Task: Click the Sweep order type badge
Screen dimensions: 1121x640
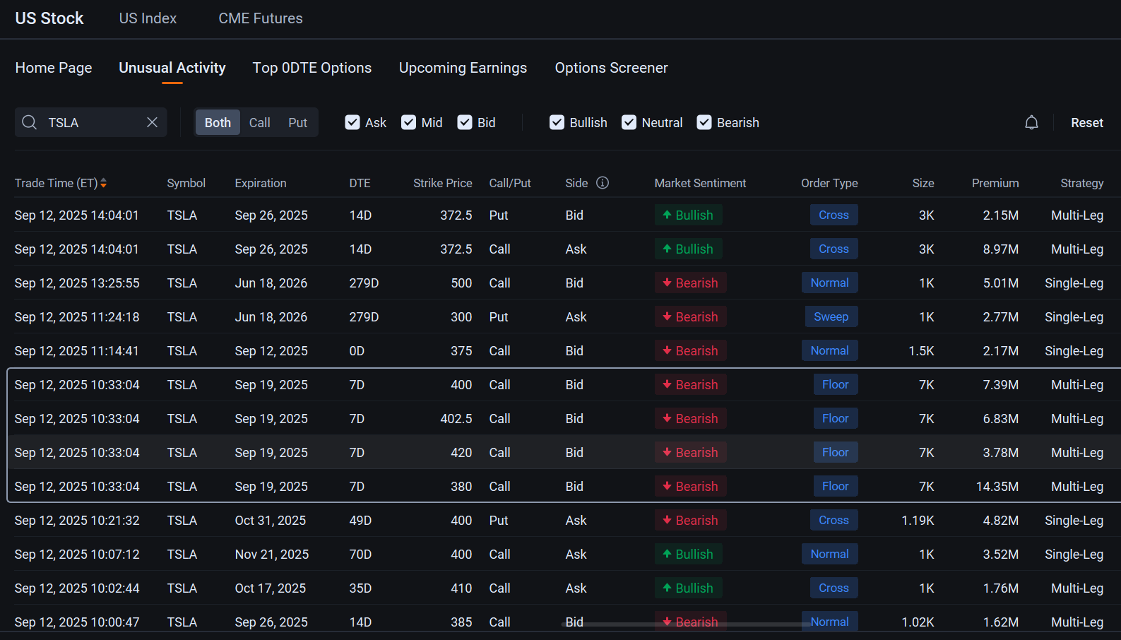Action: [x=831, y=317]
